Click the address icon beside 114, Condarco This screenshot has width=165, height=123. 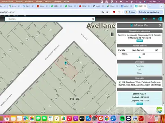pos(120,82)
